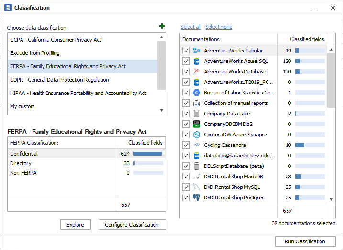
Task: Click the Confidential classified fields bar
Action: (x=147, y=154)
